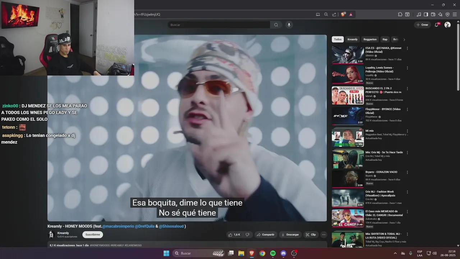Open the @macabroimperio link in title

point(118,226)
